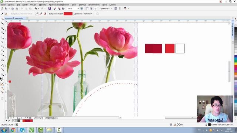
Task: Select the fill bucket apply-color mode
Action: click(x=6, y=14)
